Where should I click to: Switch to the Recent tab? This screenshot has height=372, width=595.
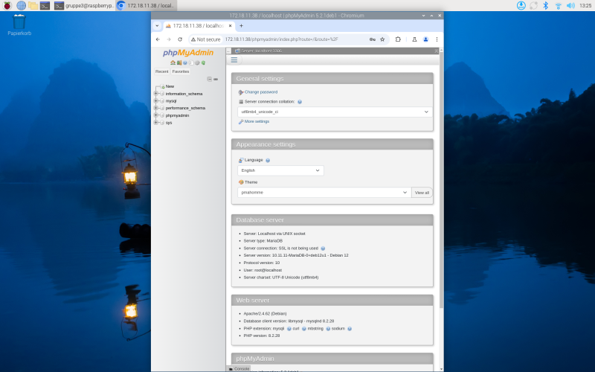coord(161,71)
